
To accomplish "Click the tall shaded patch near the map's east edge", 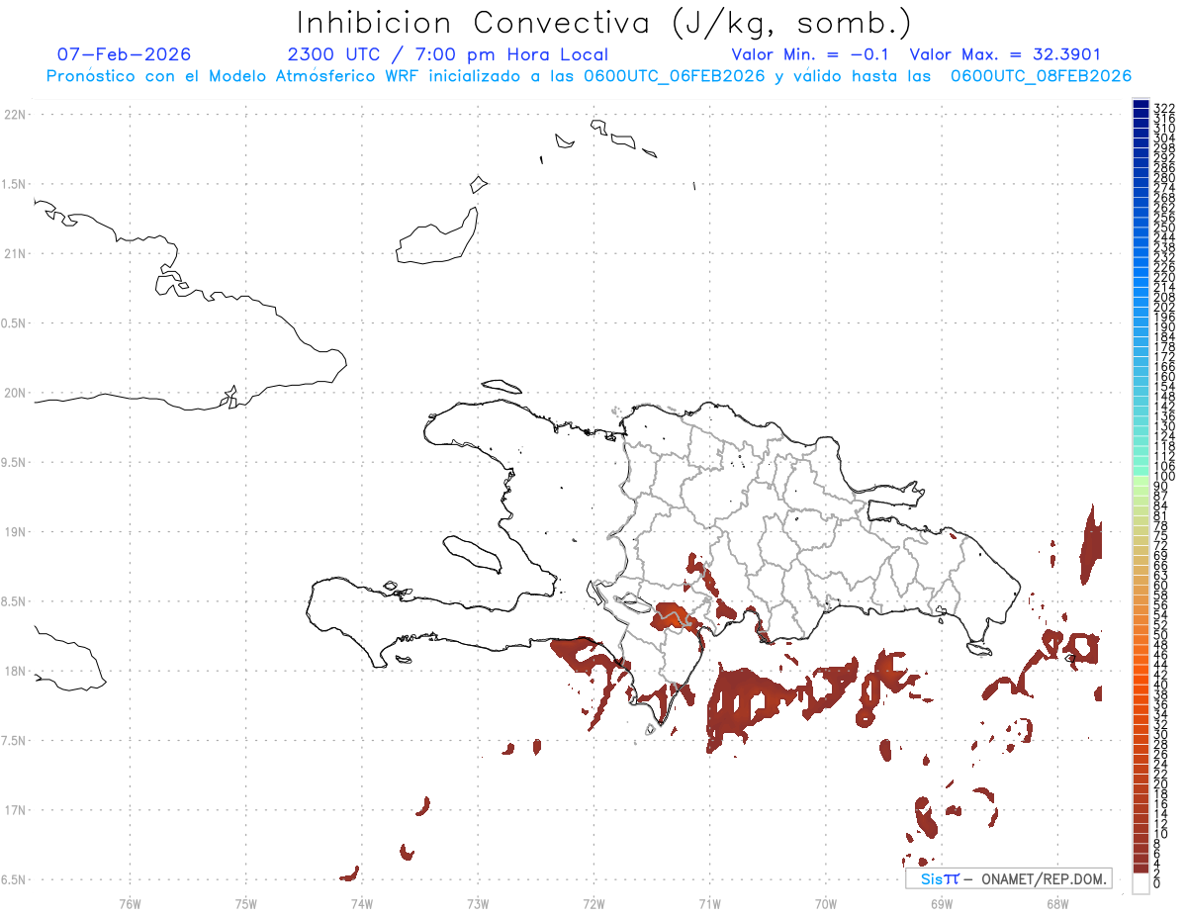I will tap(1091, 548).
